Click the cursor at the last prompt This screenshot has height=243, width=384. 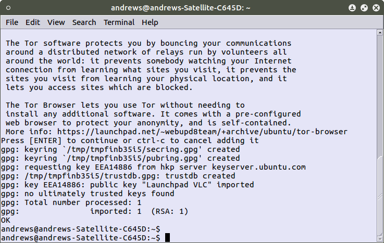point(167,238)
